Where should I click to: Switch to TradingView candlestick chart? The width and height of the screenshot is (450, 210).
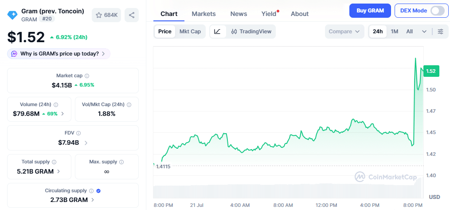tap(251, 32)
